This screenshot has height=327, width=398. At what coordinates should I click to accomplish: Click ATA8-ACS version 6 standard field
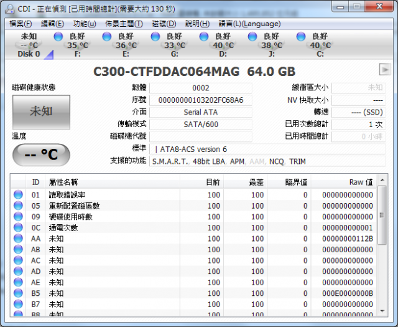coord(267,149)
